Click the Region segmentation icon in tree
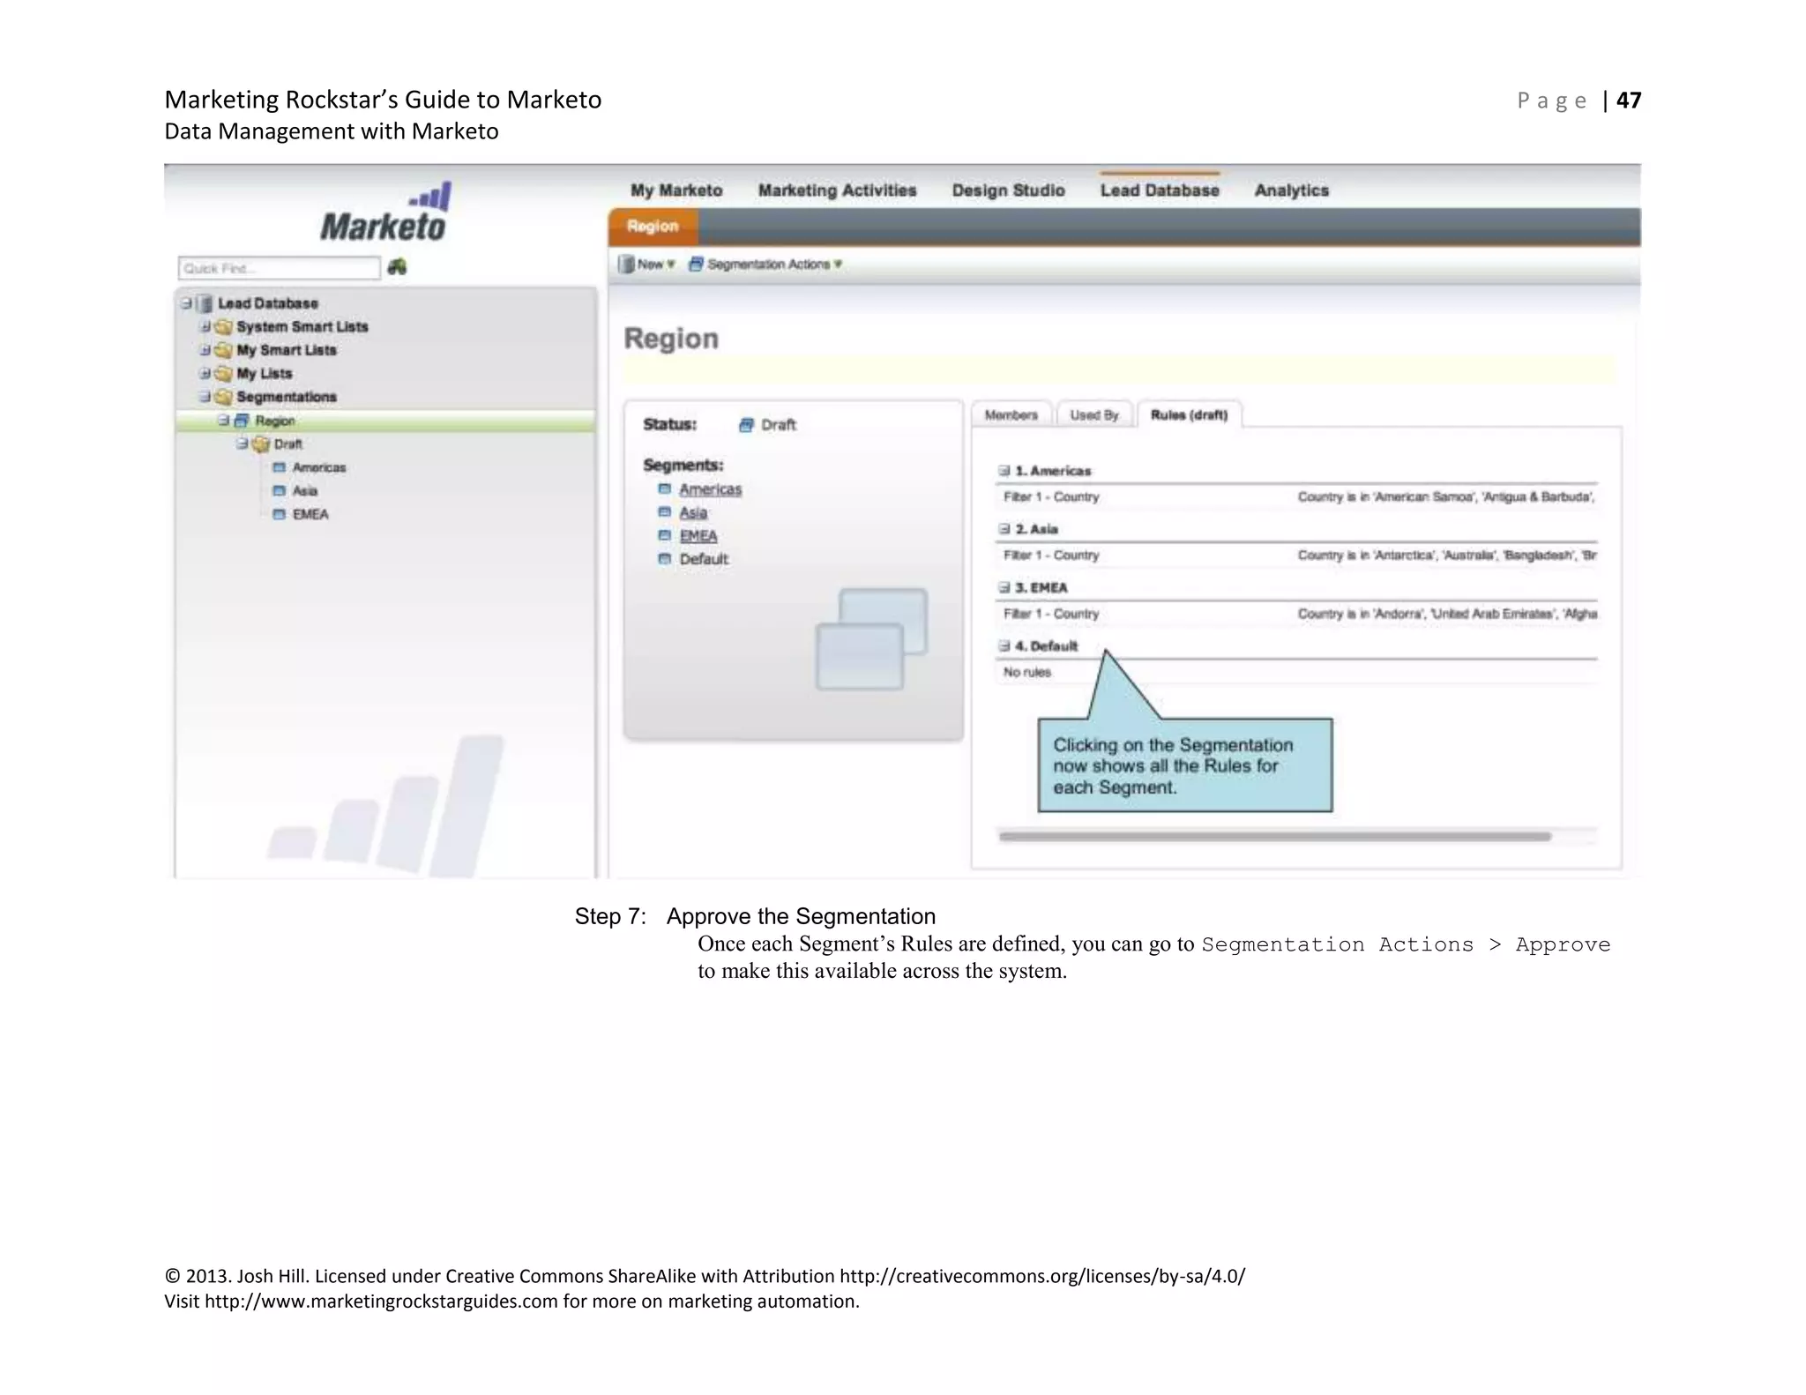The width and height of the screenshot is (1806, 1395). (242, 421)
